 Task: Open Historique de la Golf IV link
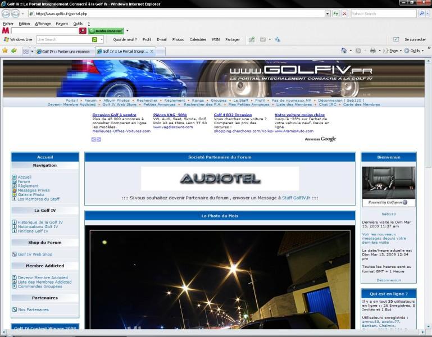pyautogui.click(x=40, y=222)
